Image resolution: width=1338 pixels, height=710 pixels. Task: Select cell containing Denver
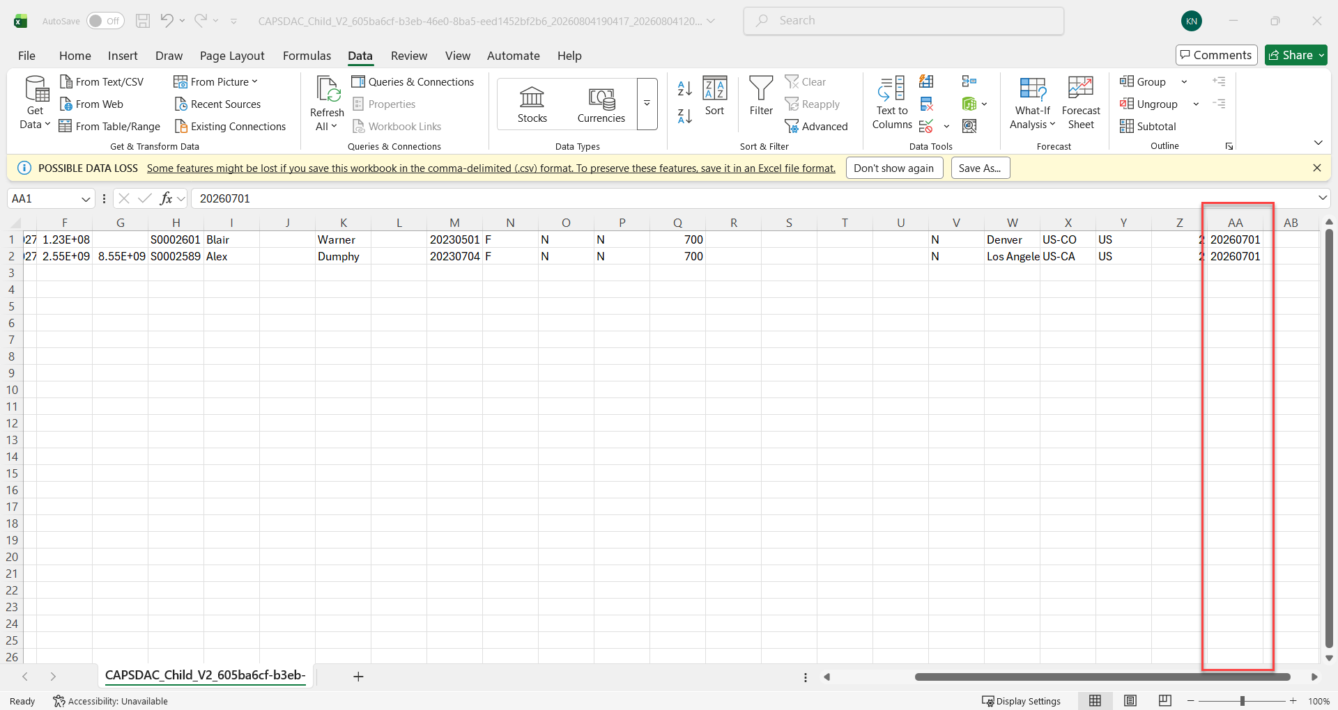pos(1012,239)
